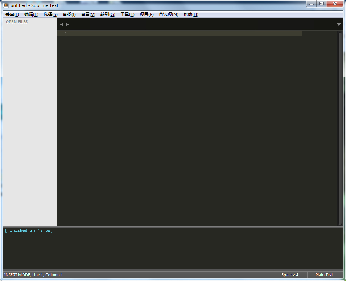Open the 编辑(E) menu
346x281 pixels.
click(31, 14)
